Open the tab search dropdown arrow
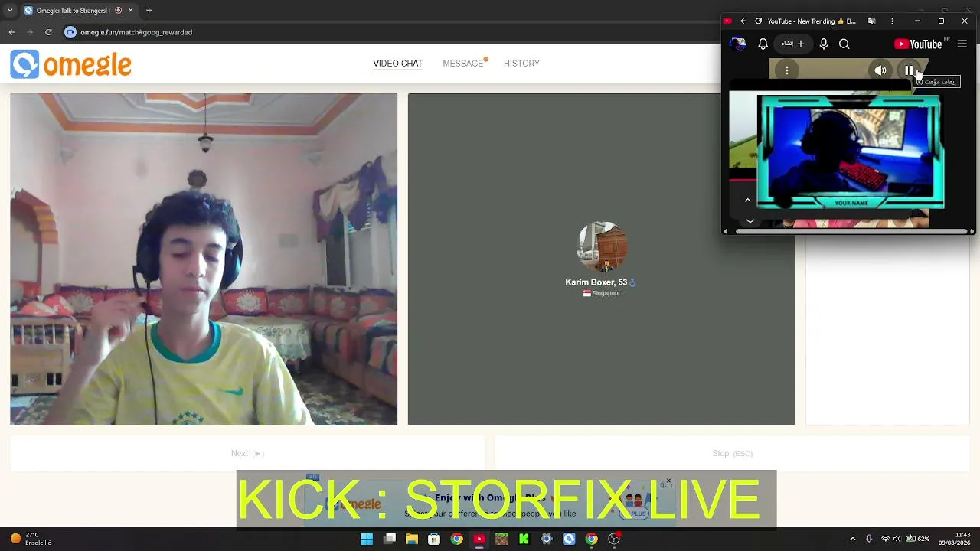 10,11
